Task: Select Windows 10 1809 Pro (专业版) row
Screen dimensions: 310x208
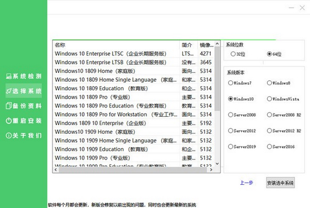Action: tap(134, 97)
